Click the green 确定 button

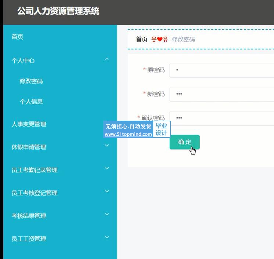click(184, 142)
